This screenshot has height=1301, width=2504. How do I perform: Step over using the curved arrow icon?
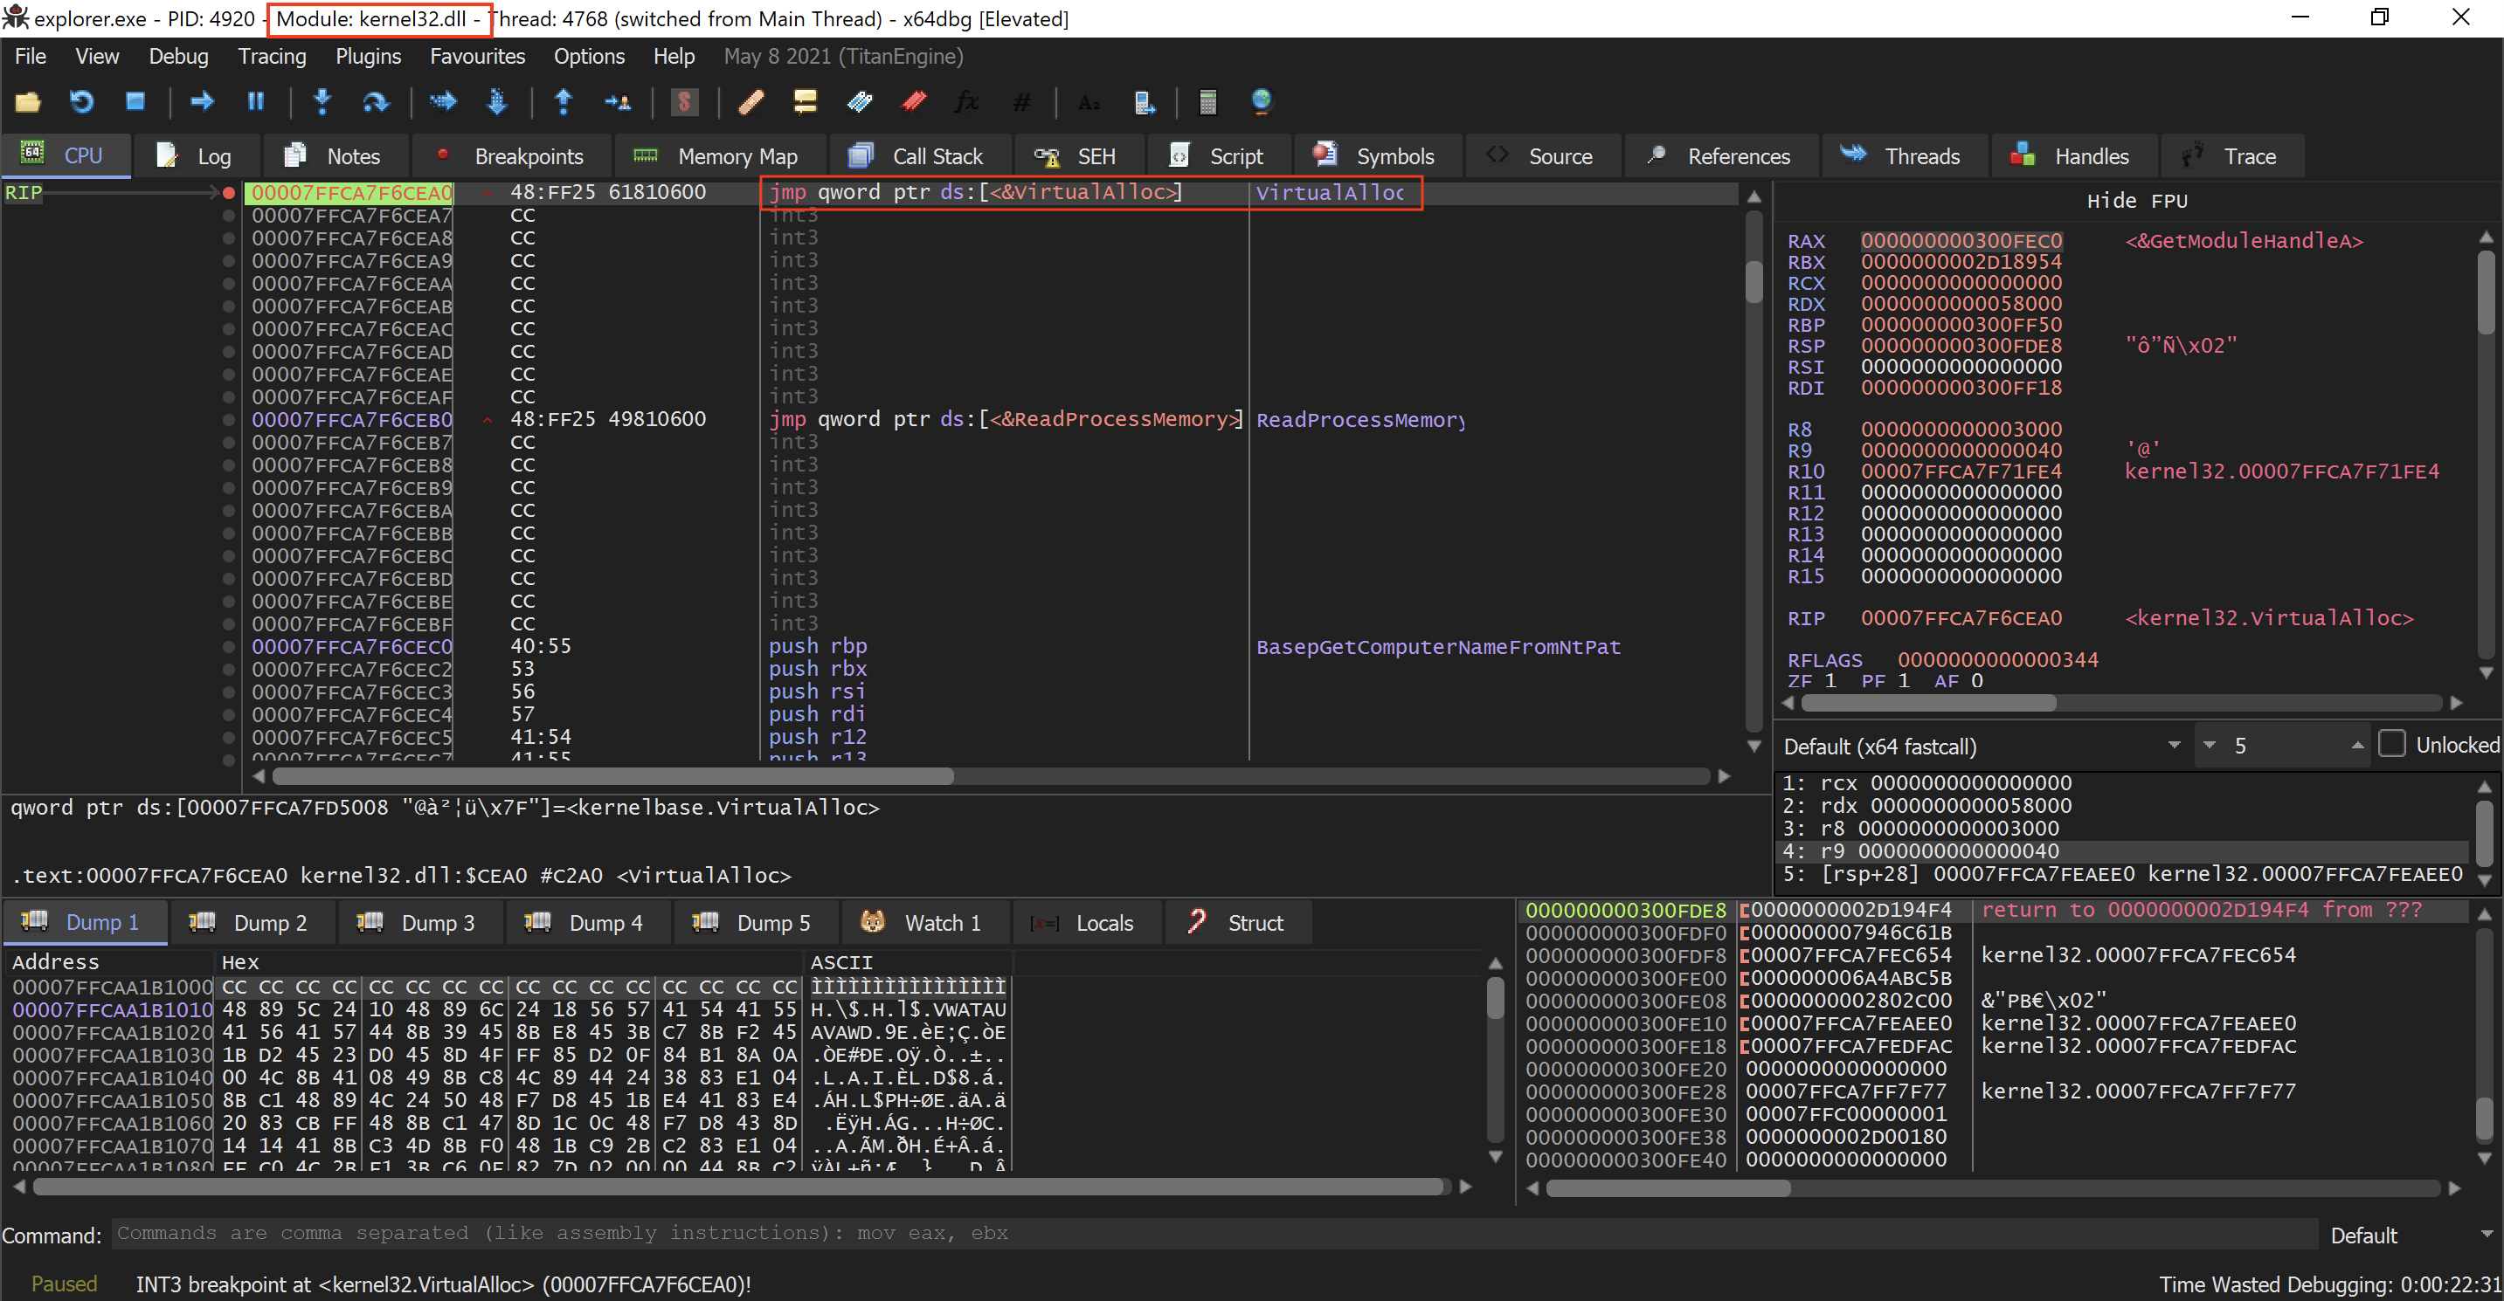(375, 101)
